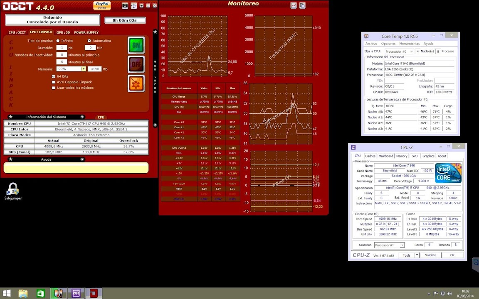Open File Explorer from taskbar
The width and height of the screenshot is (479, 299).
click(23, 294)
